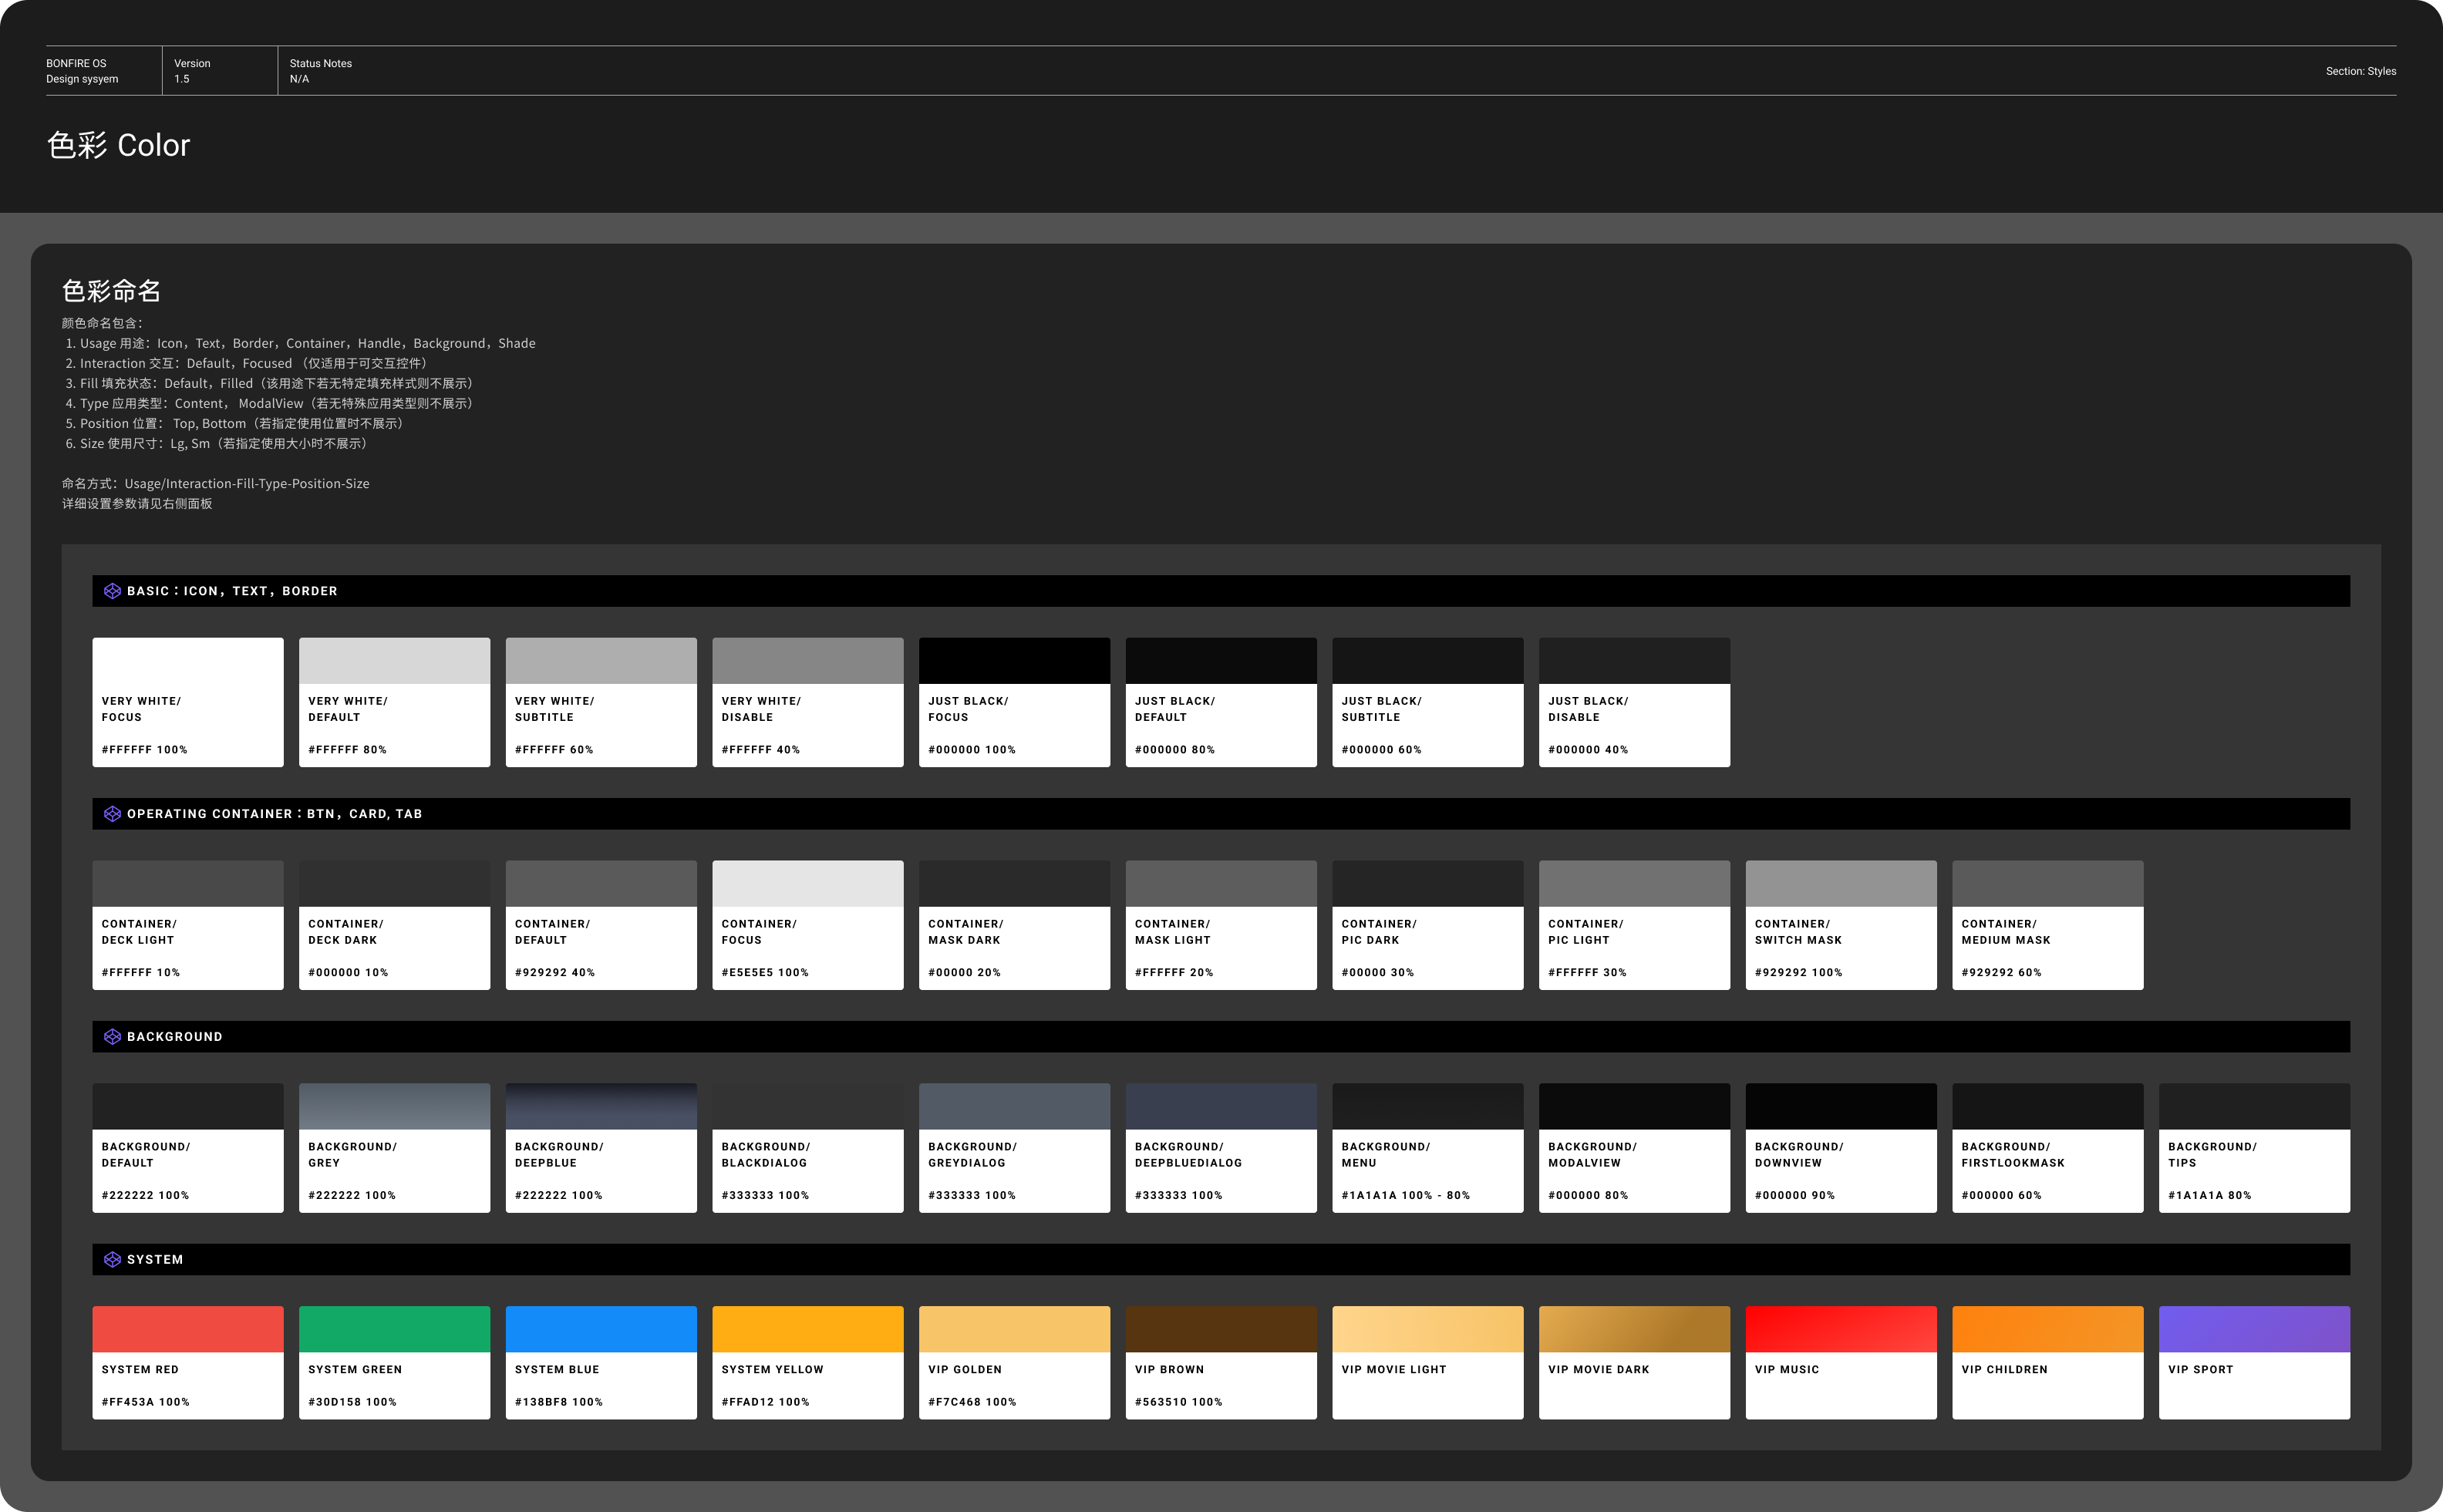
Task: Choose the System Yellow swatch
Action: click(x=807, y=1329)
